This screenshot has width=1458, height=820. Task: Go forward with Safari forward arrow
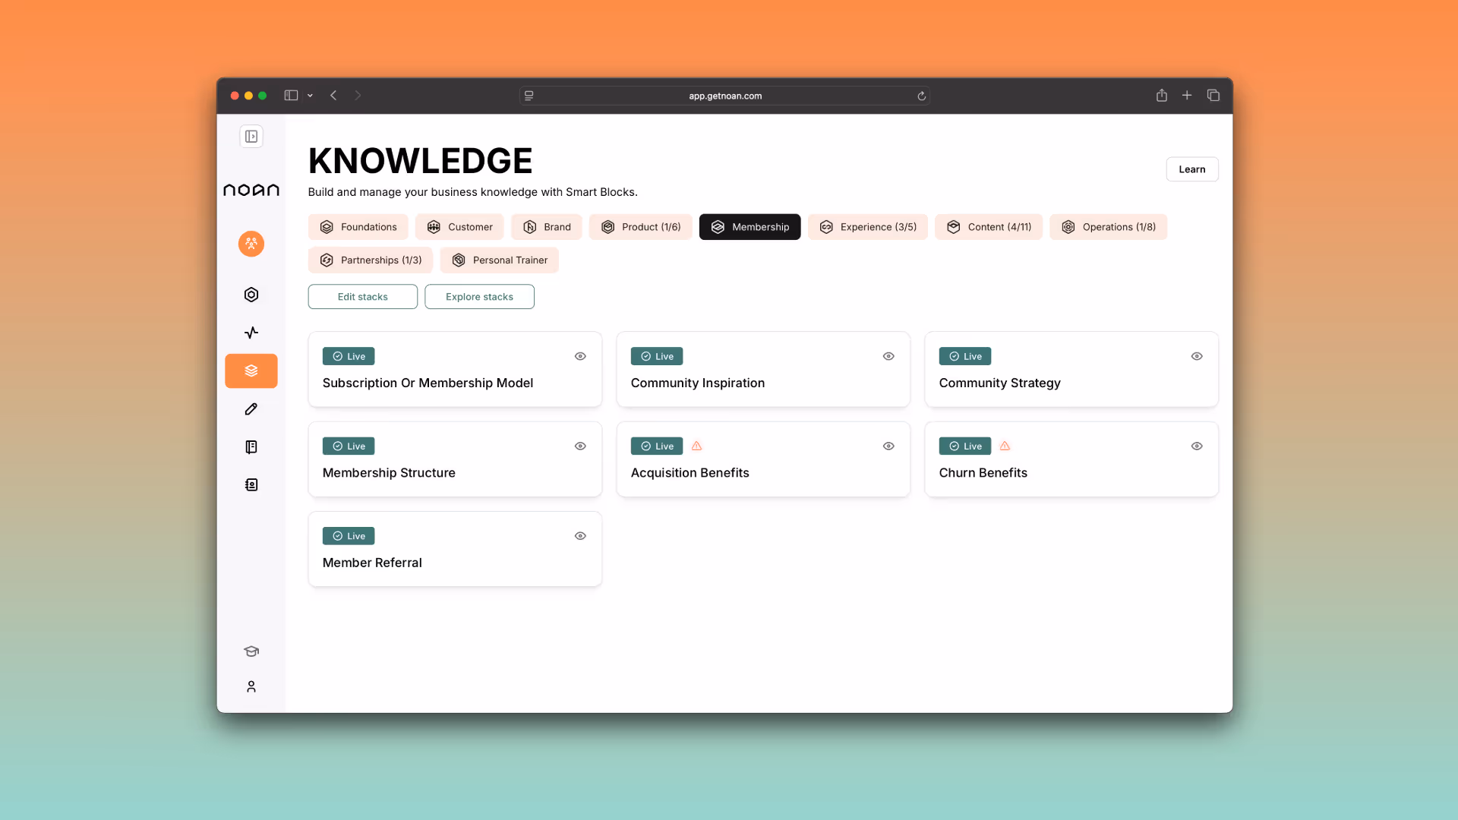point(358,96)
